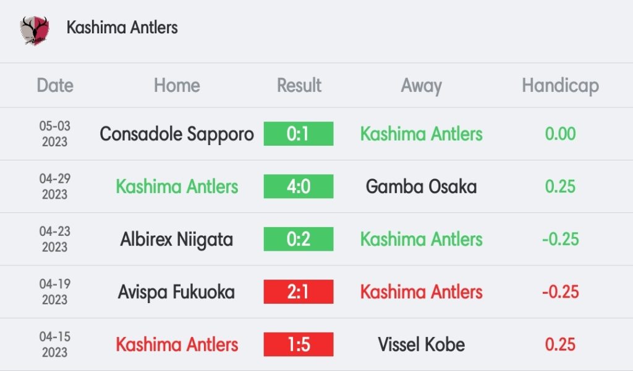Open the red 1:5 result badge
This screenshot has width=633, height=371.
(x=299, y=344)
